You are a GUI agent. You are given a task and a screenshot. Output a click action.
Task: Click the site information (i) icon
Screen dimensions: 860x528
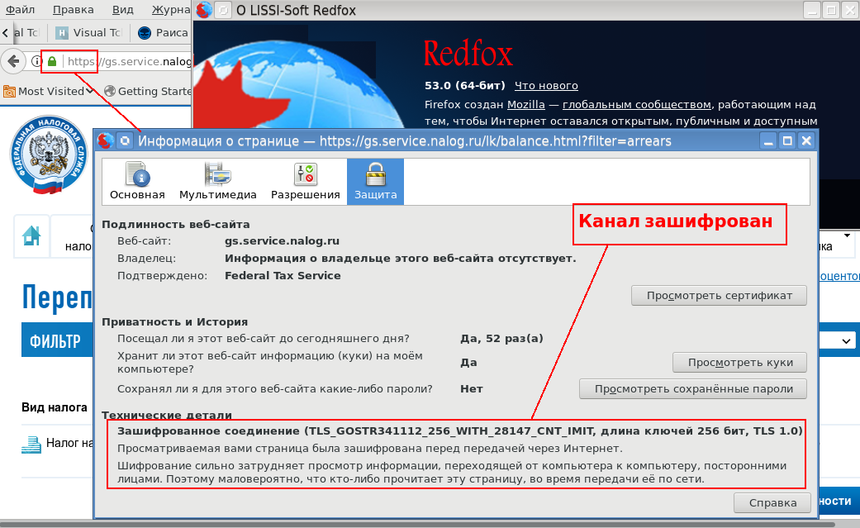click(x=36, y=61)
